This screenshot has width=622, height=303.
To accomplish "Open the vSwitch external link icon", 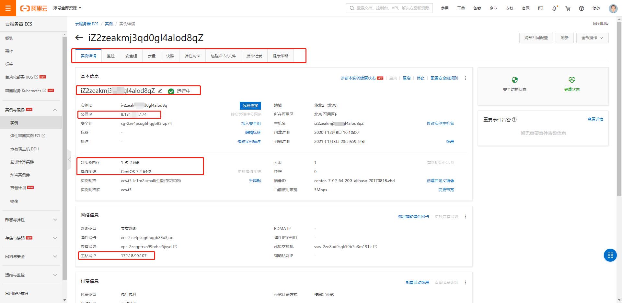I will [x=375, y=247].
